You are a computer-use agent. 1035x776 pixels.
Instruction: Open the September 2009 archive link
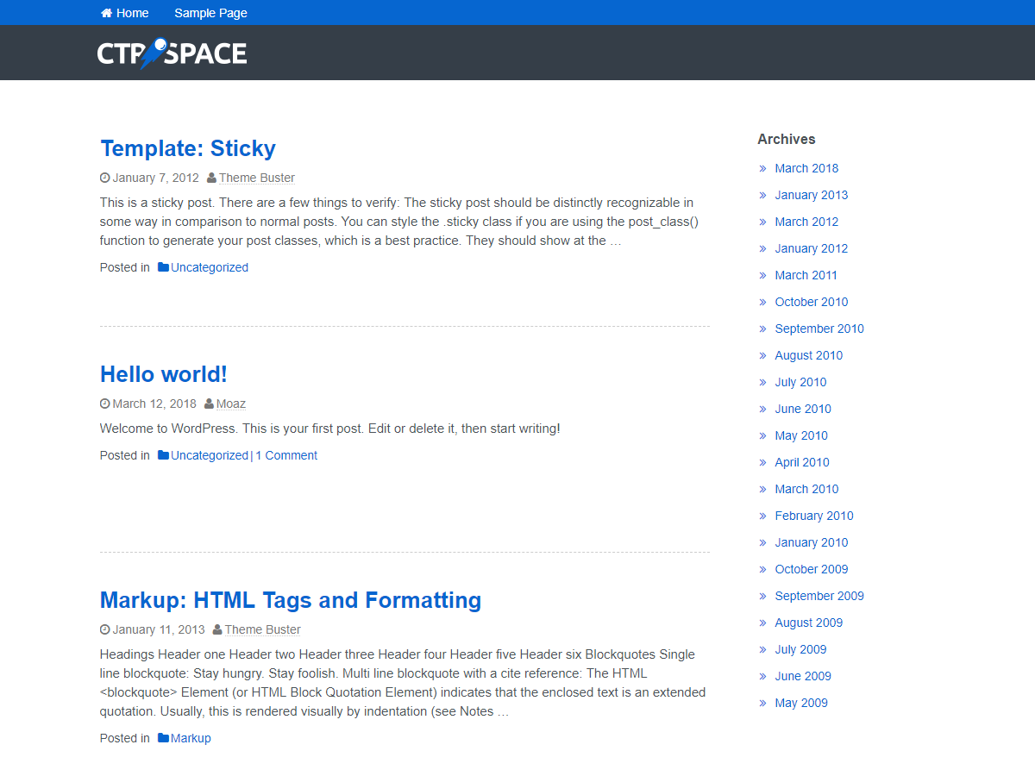pyautogui.click(x=819, y=596)
